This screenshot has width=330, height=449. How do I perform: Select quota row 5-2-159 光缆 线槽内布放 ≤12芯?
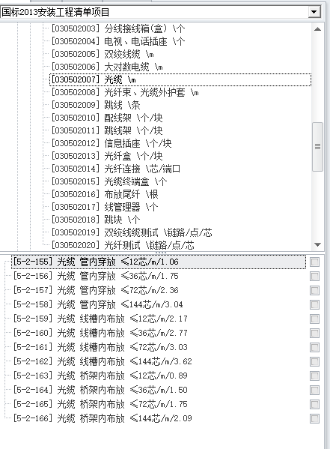(100, 319)
